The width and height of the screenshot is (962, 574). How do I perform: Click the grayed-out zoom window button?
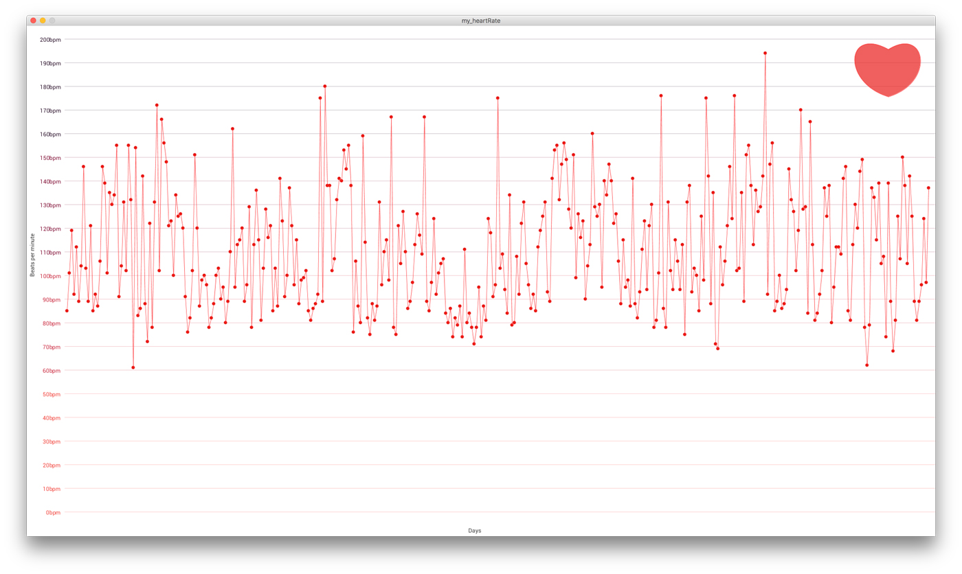pos(52,21)
